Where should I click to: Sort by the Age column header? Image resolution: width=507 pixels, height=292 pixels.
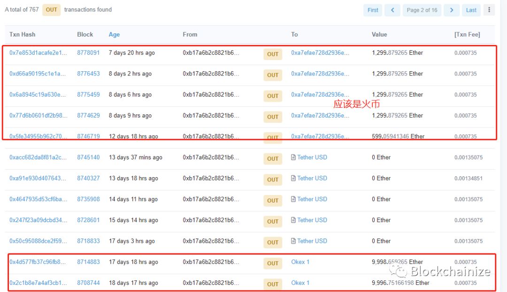click(x=114, y=35)
